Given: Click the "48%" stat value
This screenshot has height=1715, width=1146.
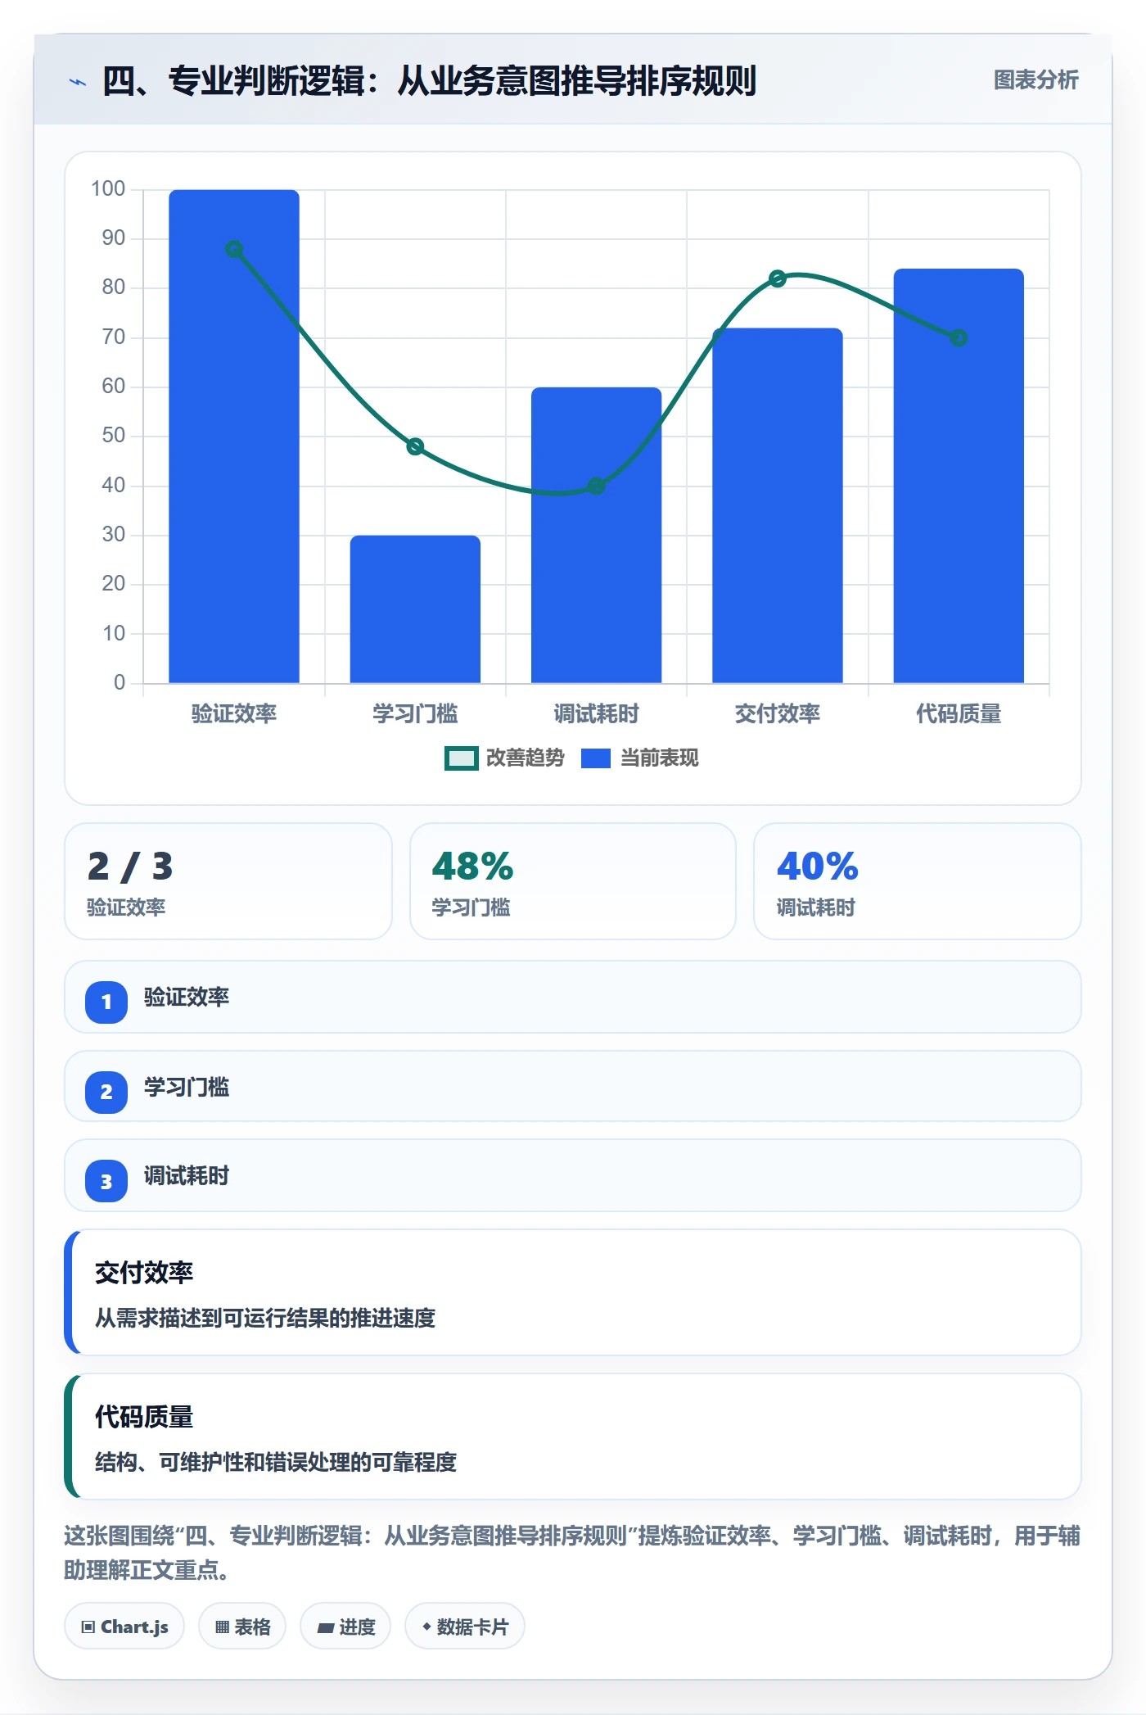Looking at the screenshot, I should tap(472, 867).
